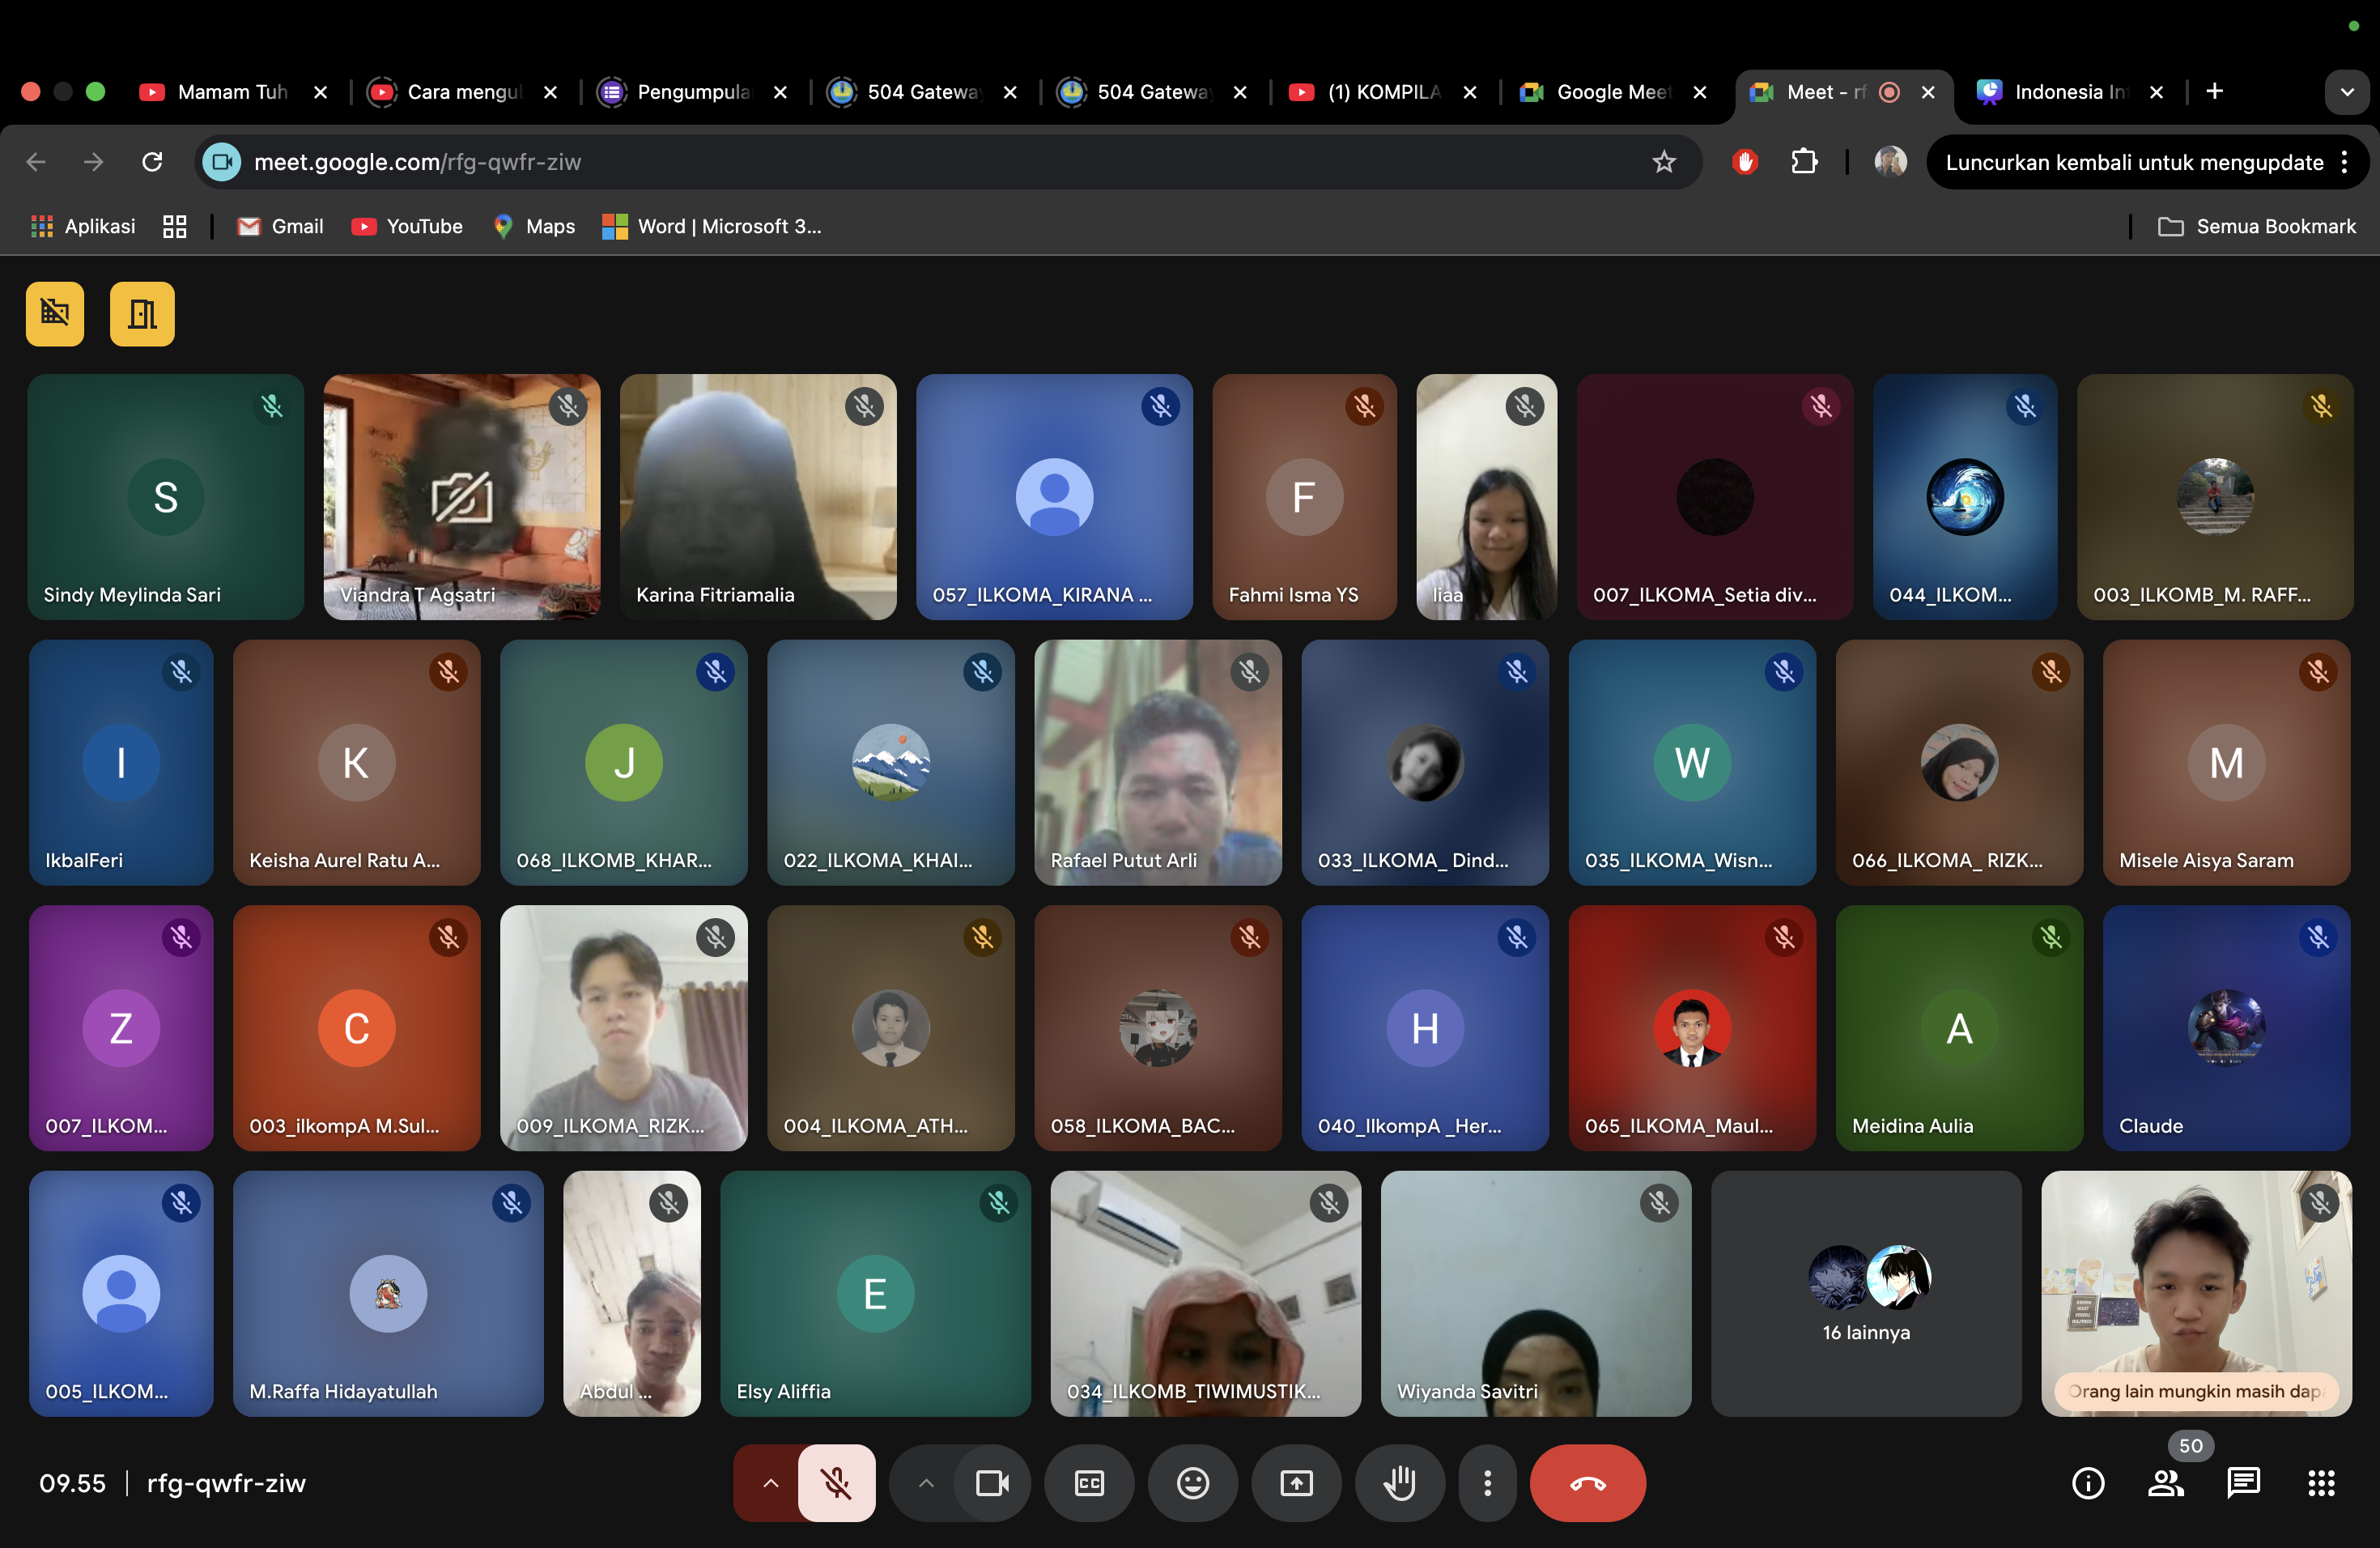Open three-dot more options in call bar

coord(1488,1483)
